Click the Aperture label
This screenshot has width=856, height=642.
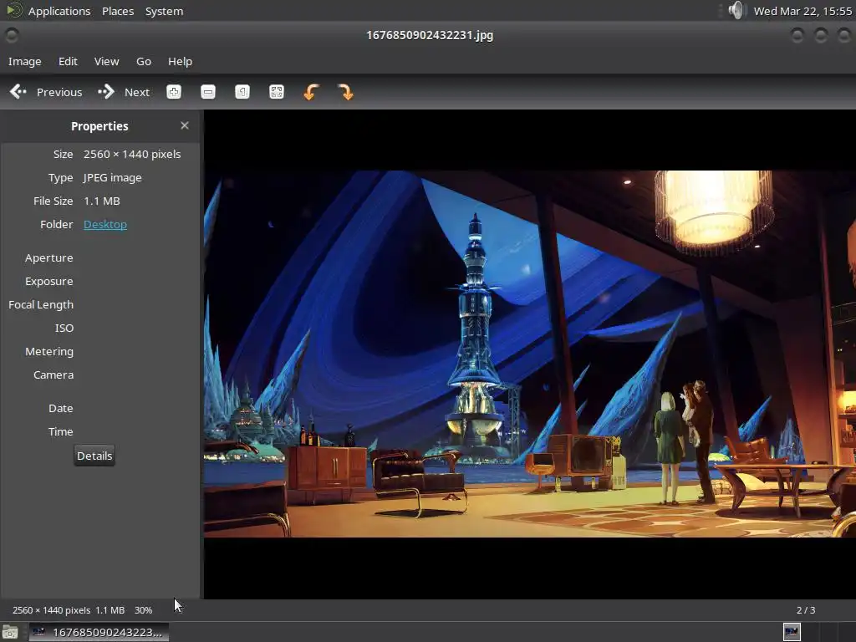49,257
